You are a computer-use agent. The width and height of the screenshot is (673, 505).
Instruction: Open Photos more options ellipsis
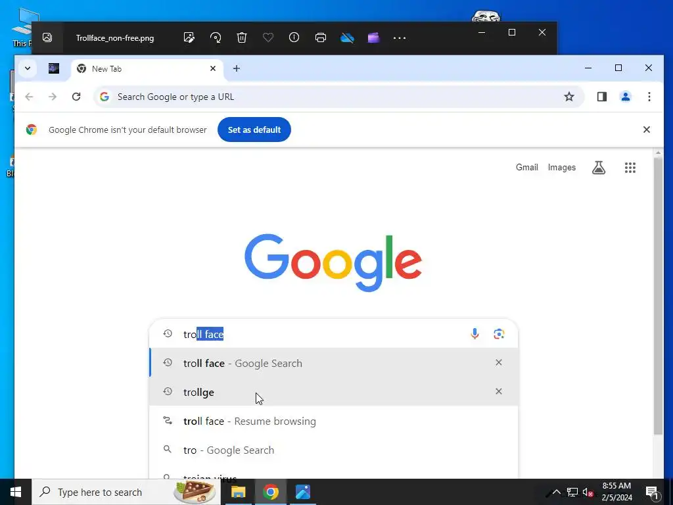pyautogui.click(x=400, y=38)
